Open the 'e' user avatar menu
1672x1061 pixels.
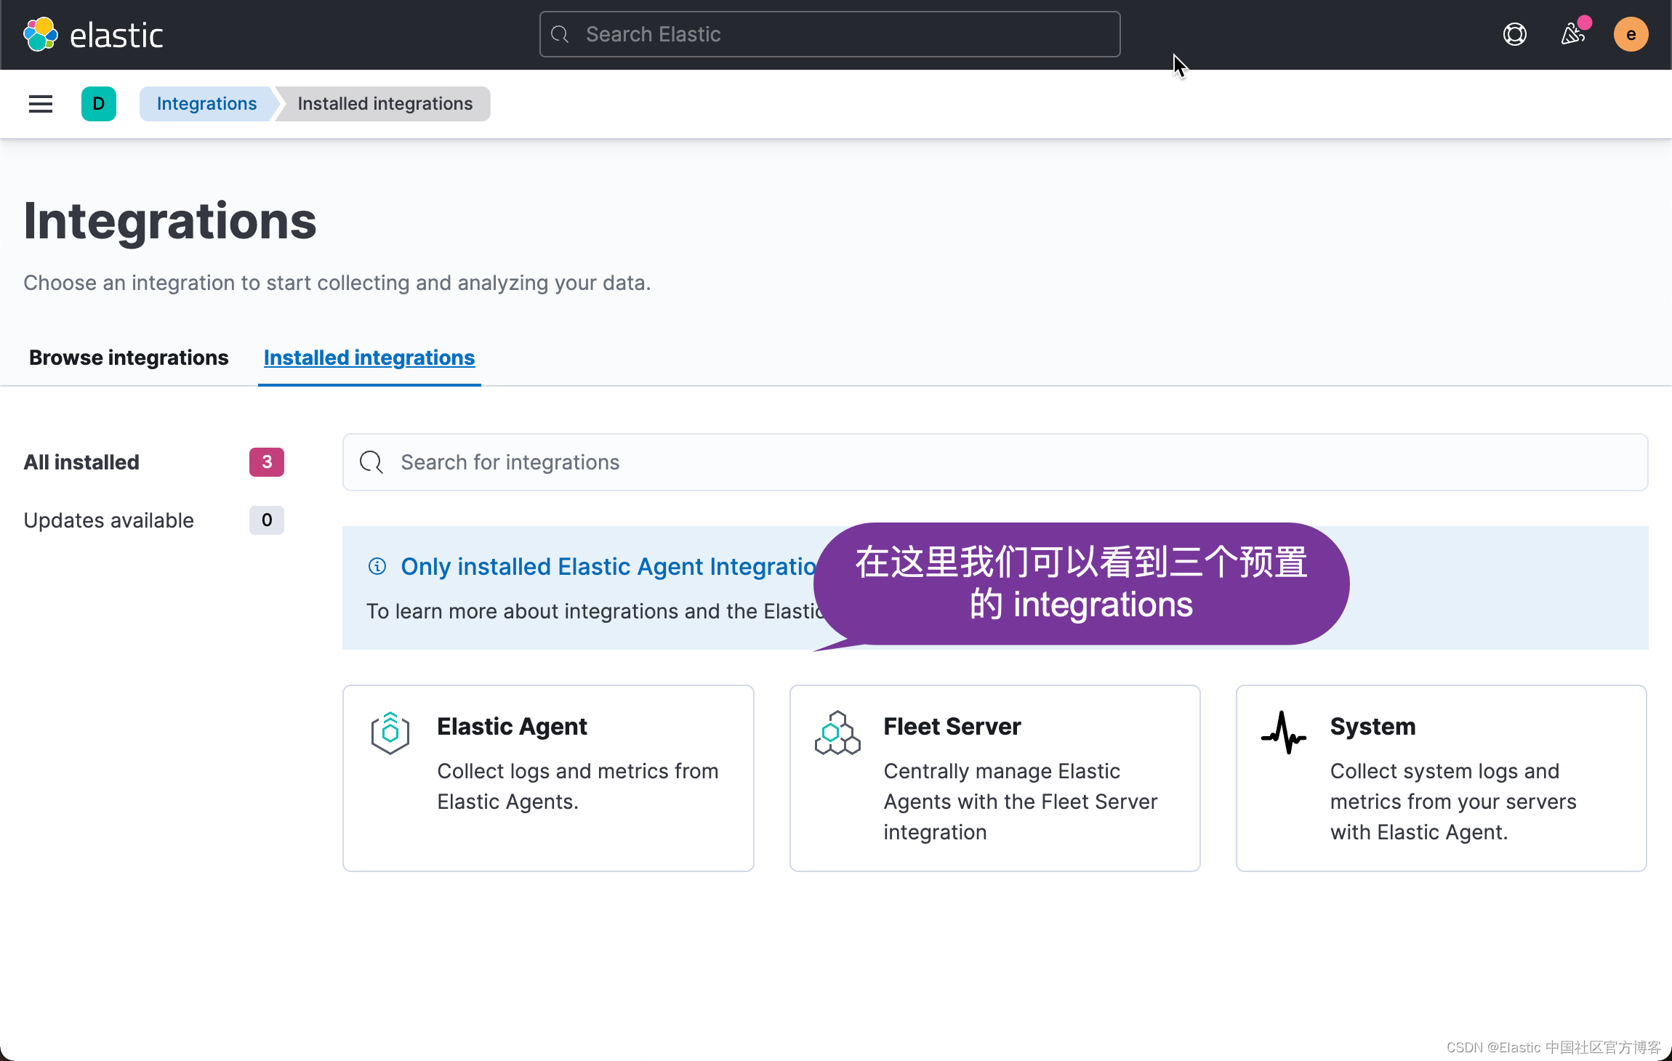(x=1631, y=33)
